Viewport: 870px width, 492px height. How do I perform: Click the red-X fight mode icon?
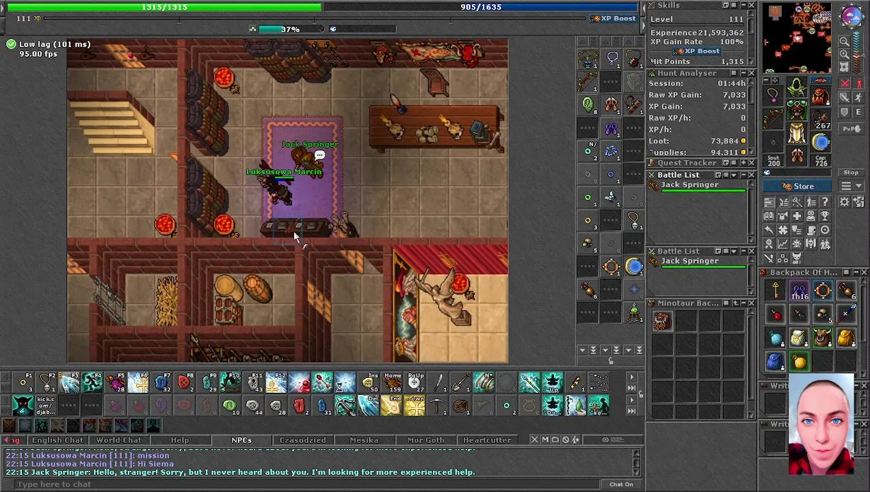845,83
